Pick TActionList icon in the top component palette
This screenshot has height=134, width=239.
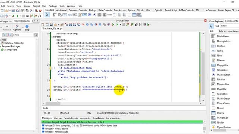pos(139,15)
